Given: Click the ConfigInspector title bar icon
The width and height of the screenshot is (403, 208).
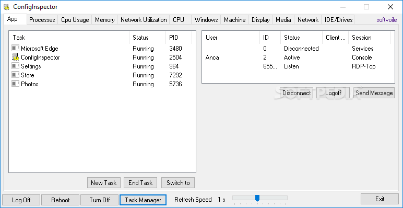Looking at the screenshot, I should pos(7,7).
